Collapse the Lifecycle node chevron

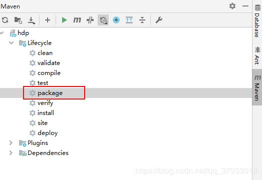12,42
